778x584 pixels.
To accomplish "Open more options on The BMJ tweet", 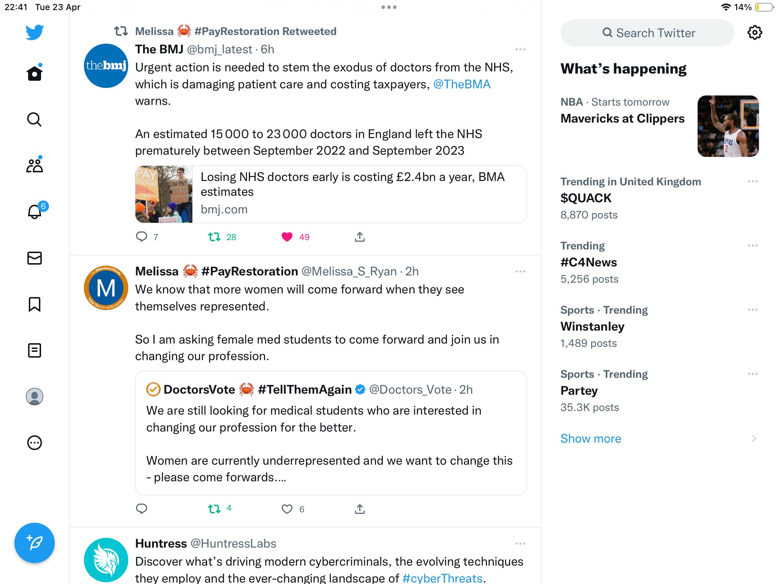I will click(x=520, y=49).
